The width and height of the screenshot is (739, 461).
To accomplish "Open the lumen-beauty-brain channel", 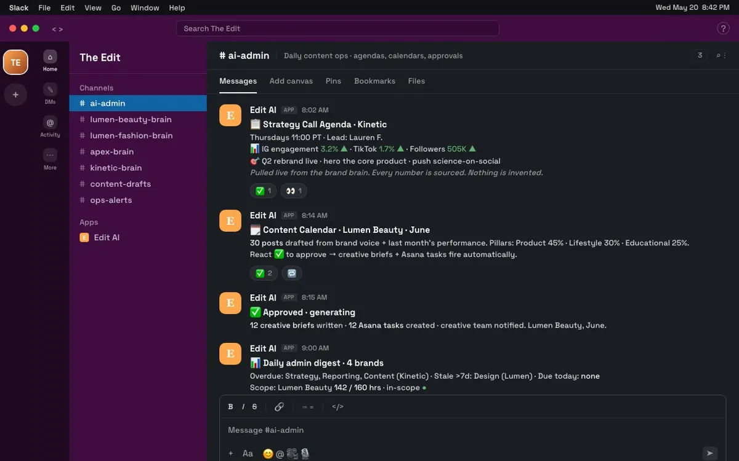I will (138, 119).
